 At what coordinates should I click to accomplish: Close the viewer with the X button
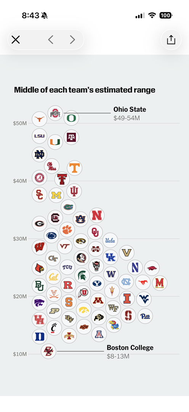pos(16,40)
